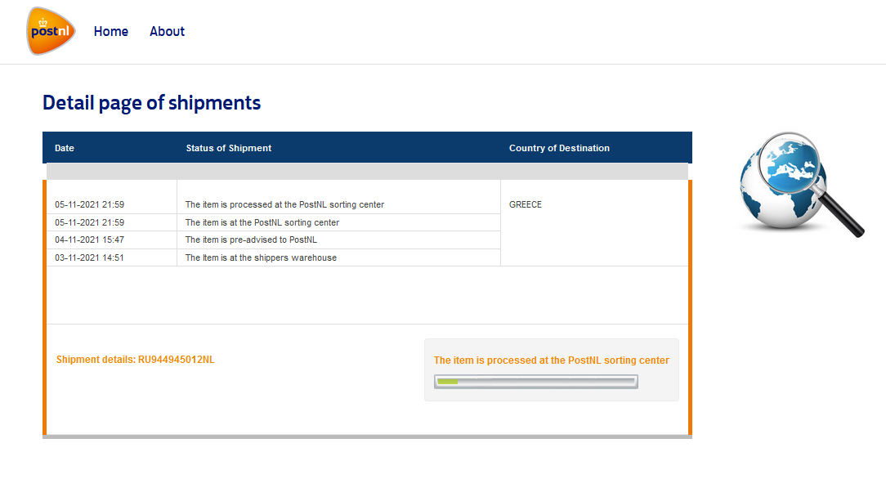Click the globe with magnifying glass image
The image size is (886, 488).
[x=801, y=185]
